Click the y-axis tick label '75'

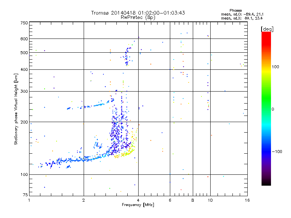25,195
